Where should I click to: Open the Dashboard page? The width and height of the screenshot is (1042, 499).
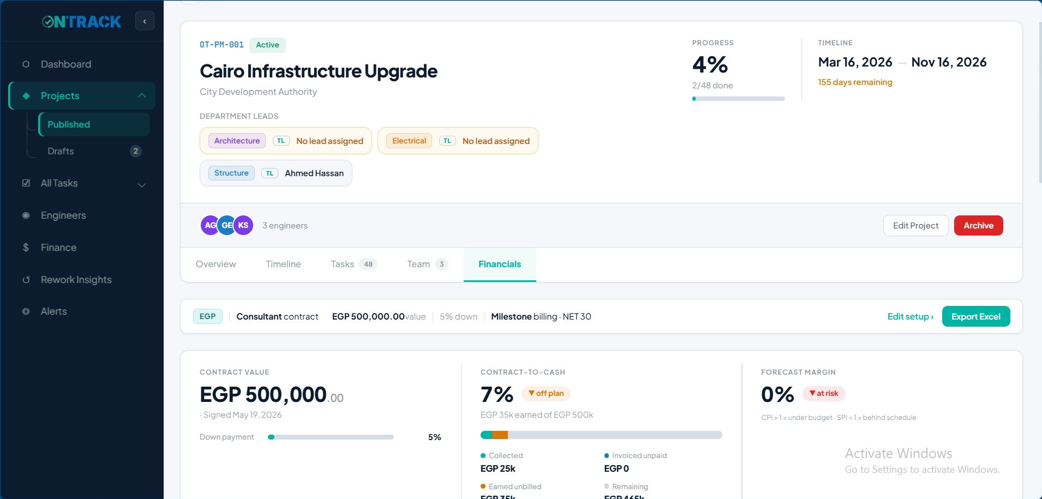tap(82, 64)
